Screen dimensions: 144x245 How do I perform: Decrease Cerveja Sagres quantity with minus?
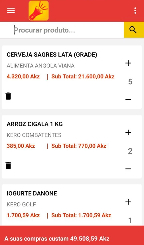[128, 99]
